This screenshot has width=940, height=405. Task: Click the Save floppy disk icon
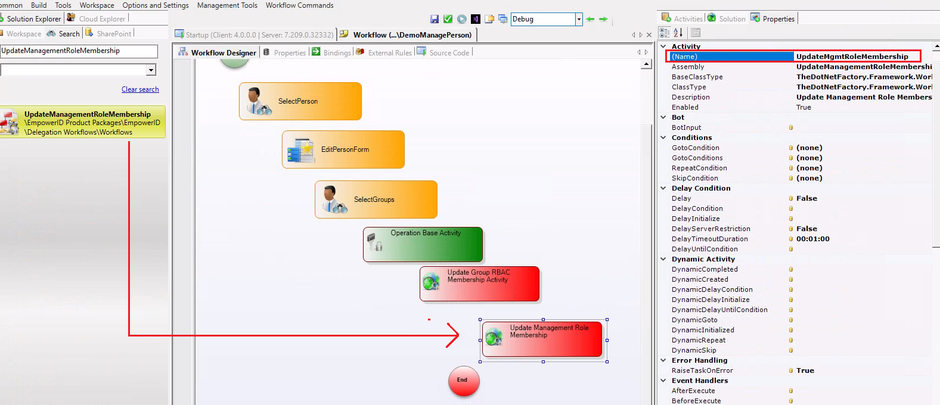point(434,19)
